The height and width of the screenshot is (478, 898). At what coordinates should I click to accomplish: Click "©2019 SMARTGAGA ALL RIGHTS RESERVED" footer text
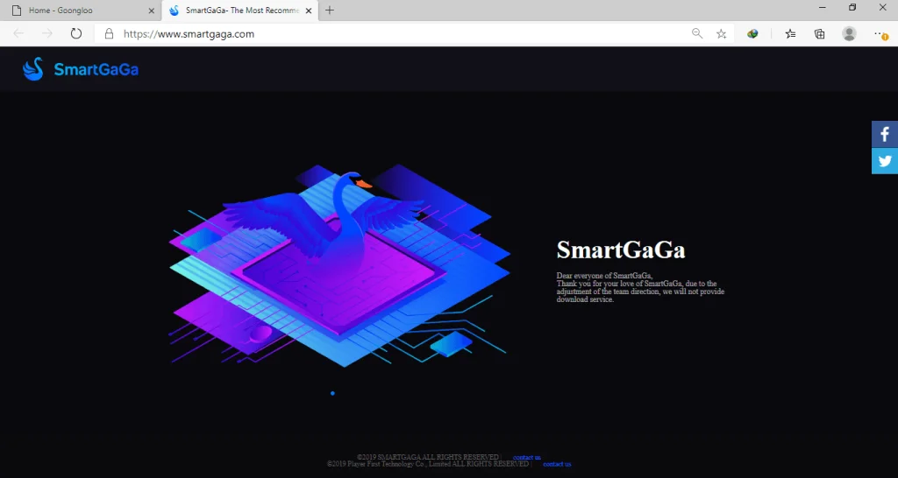pos(428,457)
